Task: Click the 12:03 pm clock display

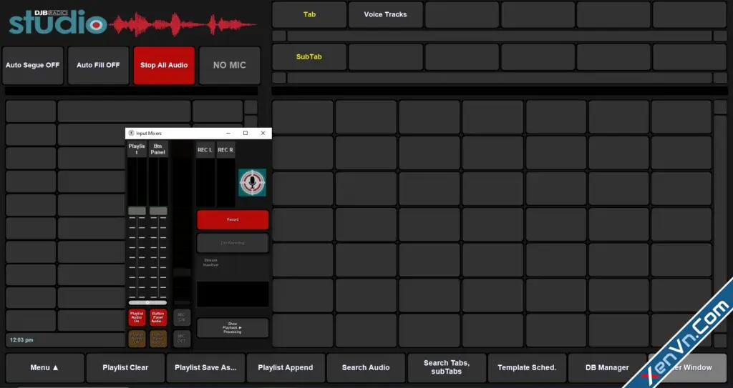Action: [x=21, y=340]
